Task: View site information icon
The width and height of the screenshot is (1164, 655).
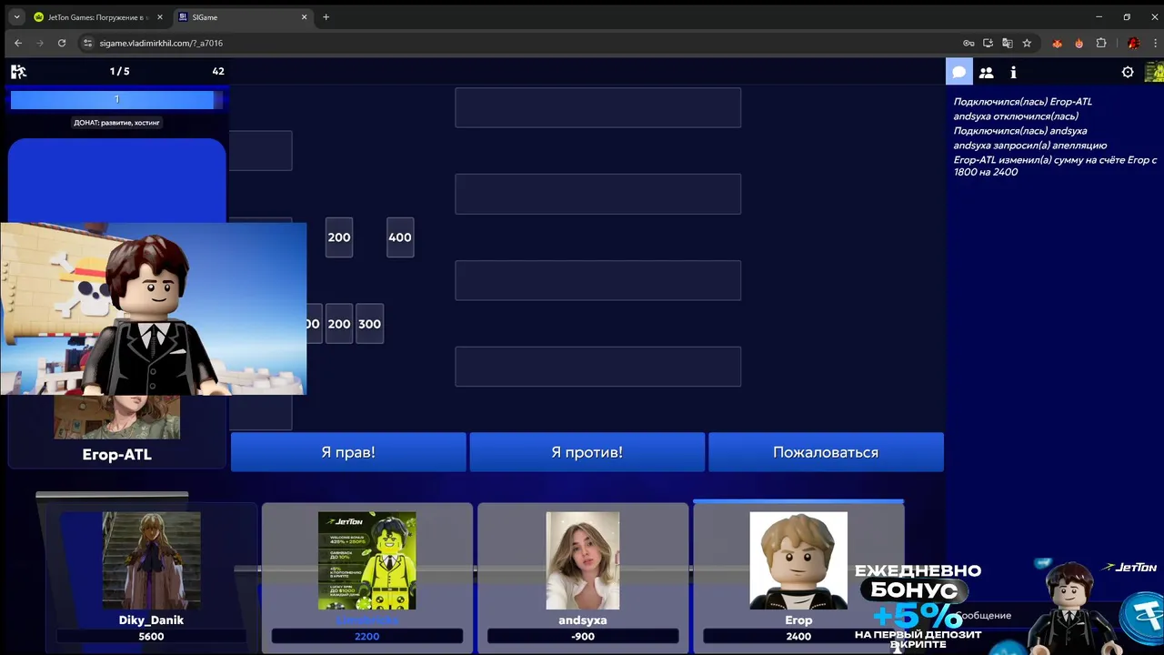Action: 88,43
